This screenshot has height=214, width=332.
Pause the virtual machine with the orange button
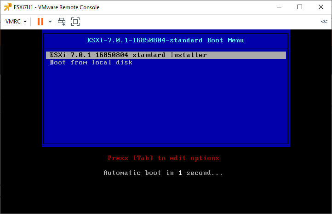[x=40, y=21]
